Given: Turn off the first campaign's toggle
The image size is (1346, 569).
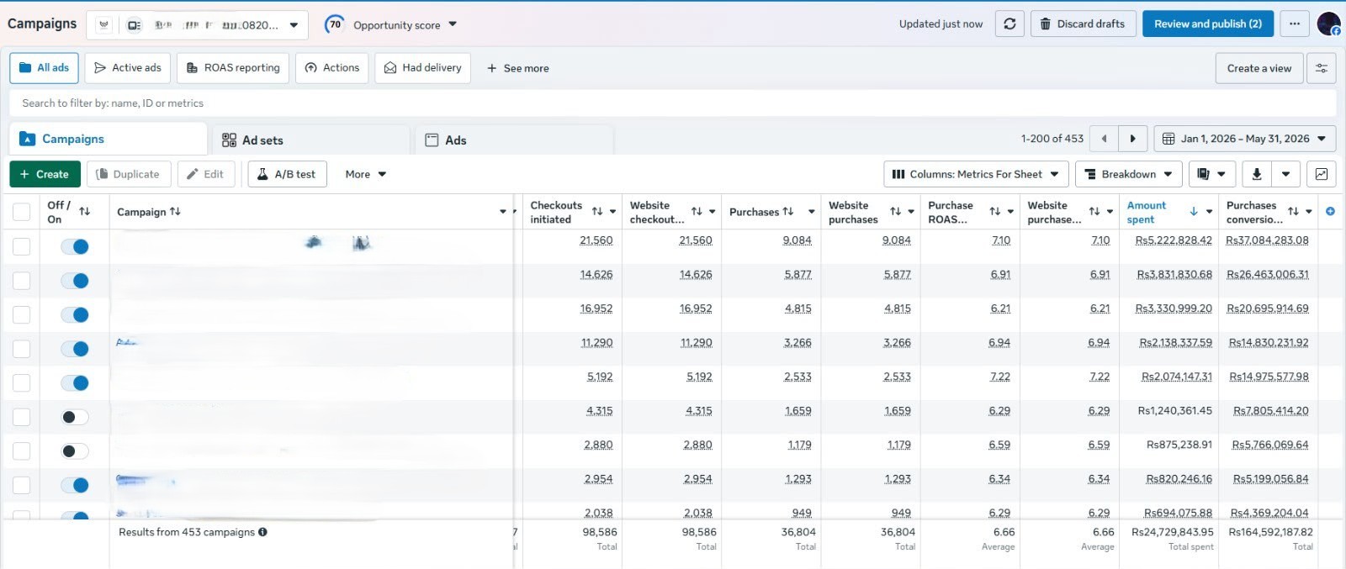Looking at the screenshot, I should (x=75, y=247).
